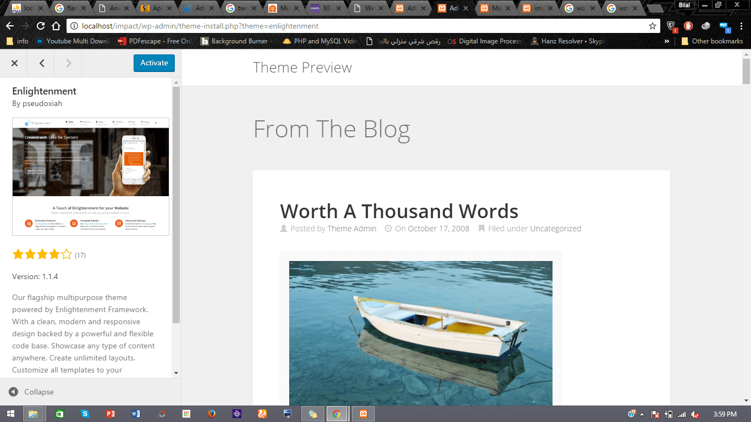Launch Skype from the taskbar
This screenshot has width=751, height=422.
tap(84, 413)
